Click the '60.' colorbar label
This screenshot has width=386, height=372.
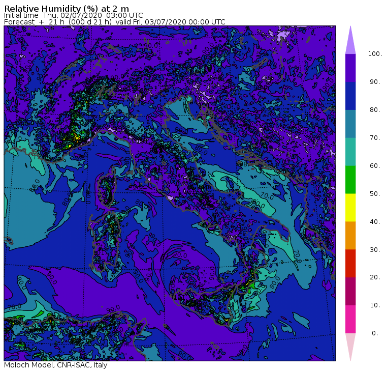[x=375, y=165]
